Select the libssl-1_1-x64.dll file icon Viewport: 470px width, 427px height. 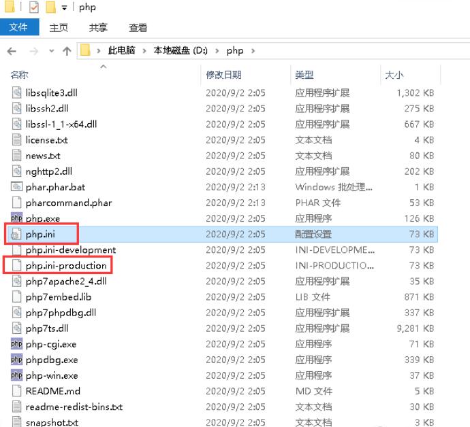(16, 124)
